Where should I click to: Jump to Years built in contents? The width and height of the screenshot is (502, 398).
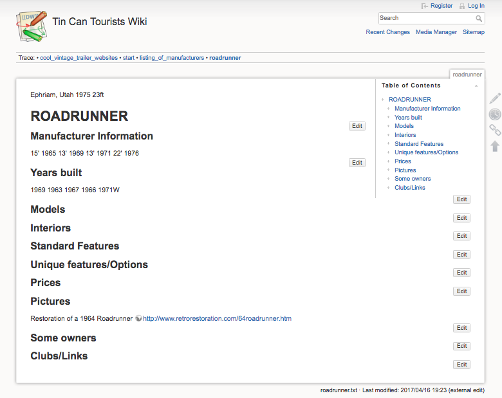(x=408, y=118)
